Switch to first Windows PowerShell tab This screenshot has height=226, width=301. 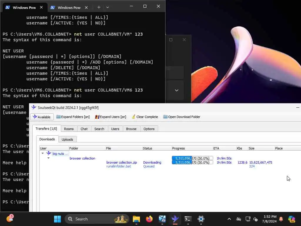coord(24,7)
